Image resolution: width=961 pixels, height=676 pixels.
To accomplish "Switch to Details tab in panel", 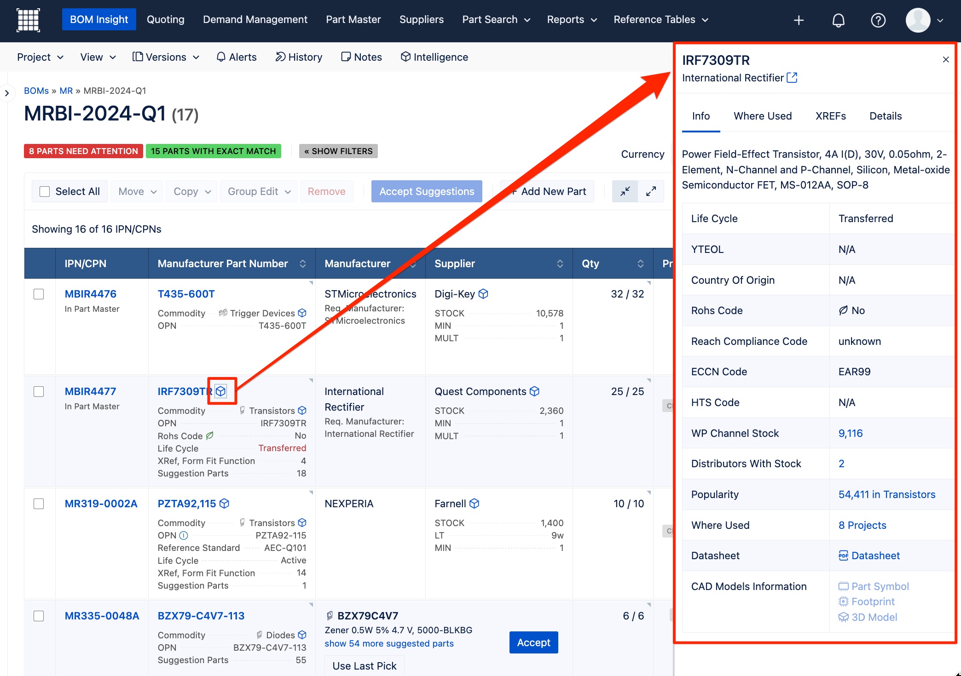I will click(885, 116).
